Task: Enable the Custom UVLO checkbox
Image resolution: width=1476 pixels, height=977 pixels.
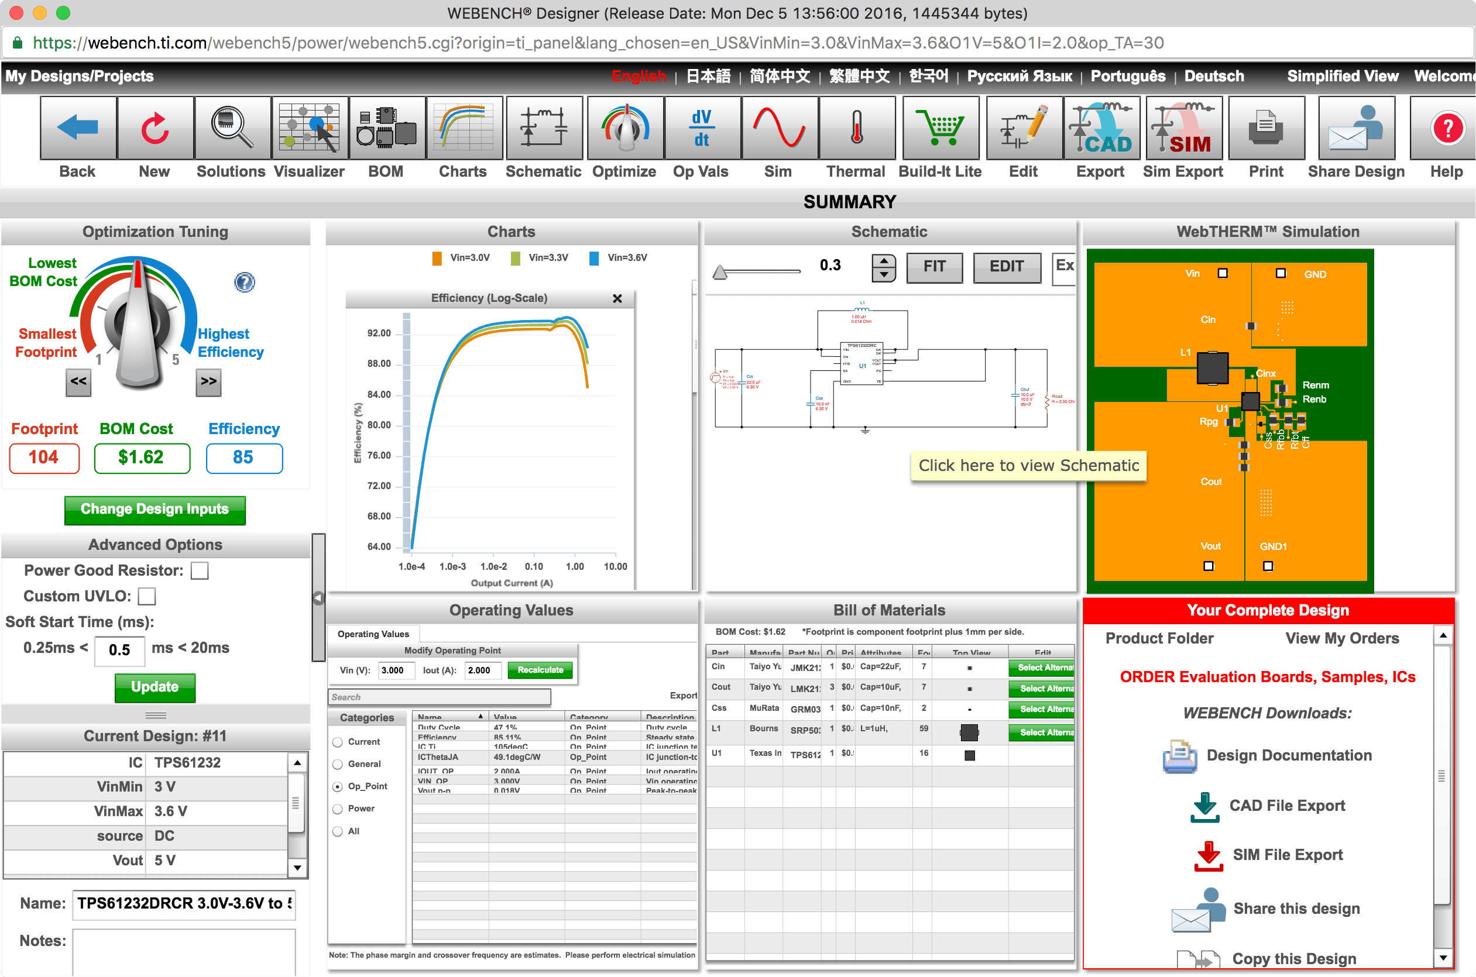Action: [146, 596]
